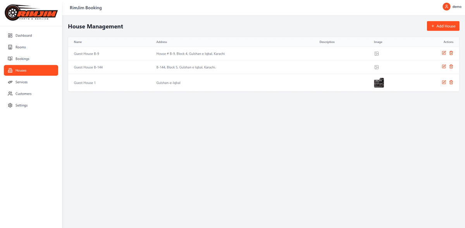
Task: Click placeholder image icon for Guest House B-9
Action: 376,54
